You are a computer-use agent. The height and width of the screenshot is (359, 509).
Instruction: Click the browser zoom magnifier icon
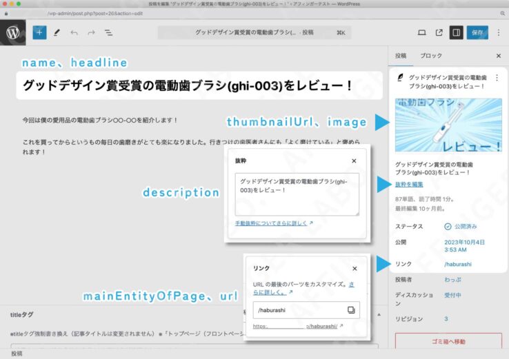click(503, 14)
